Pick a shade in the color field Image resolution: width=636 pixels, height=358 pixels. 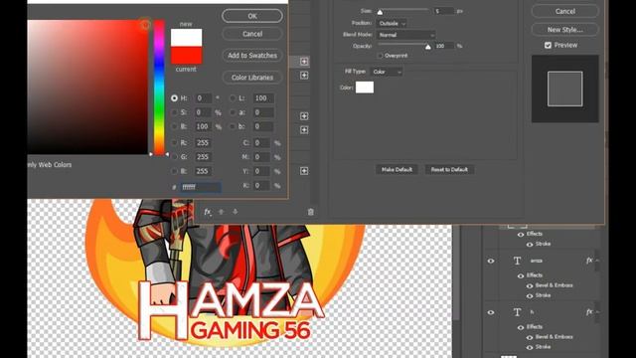point(87,88)
